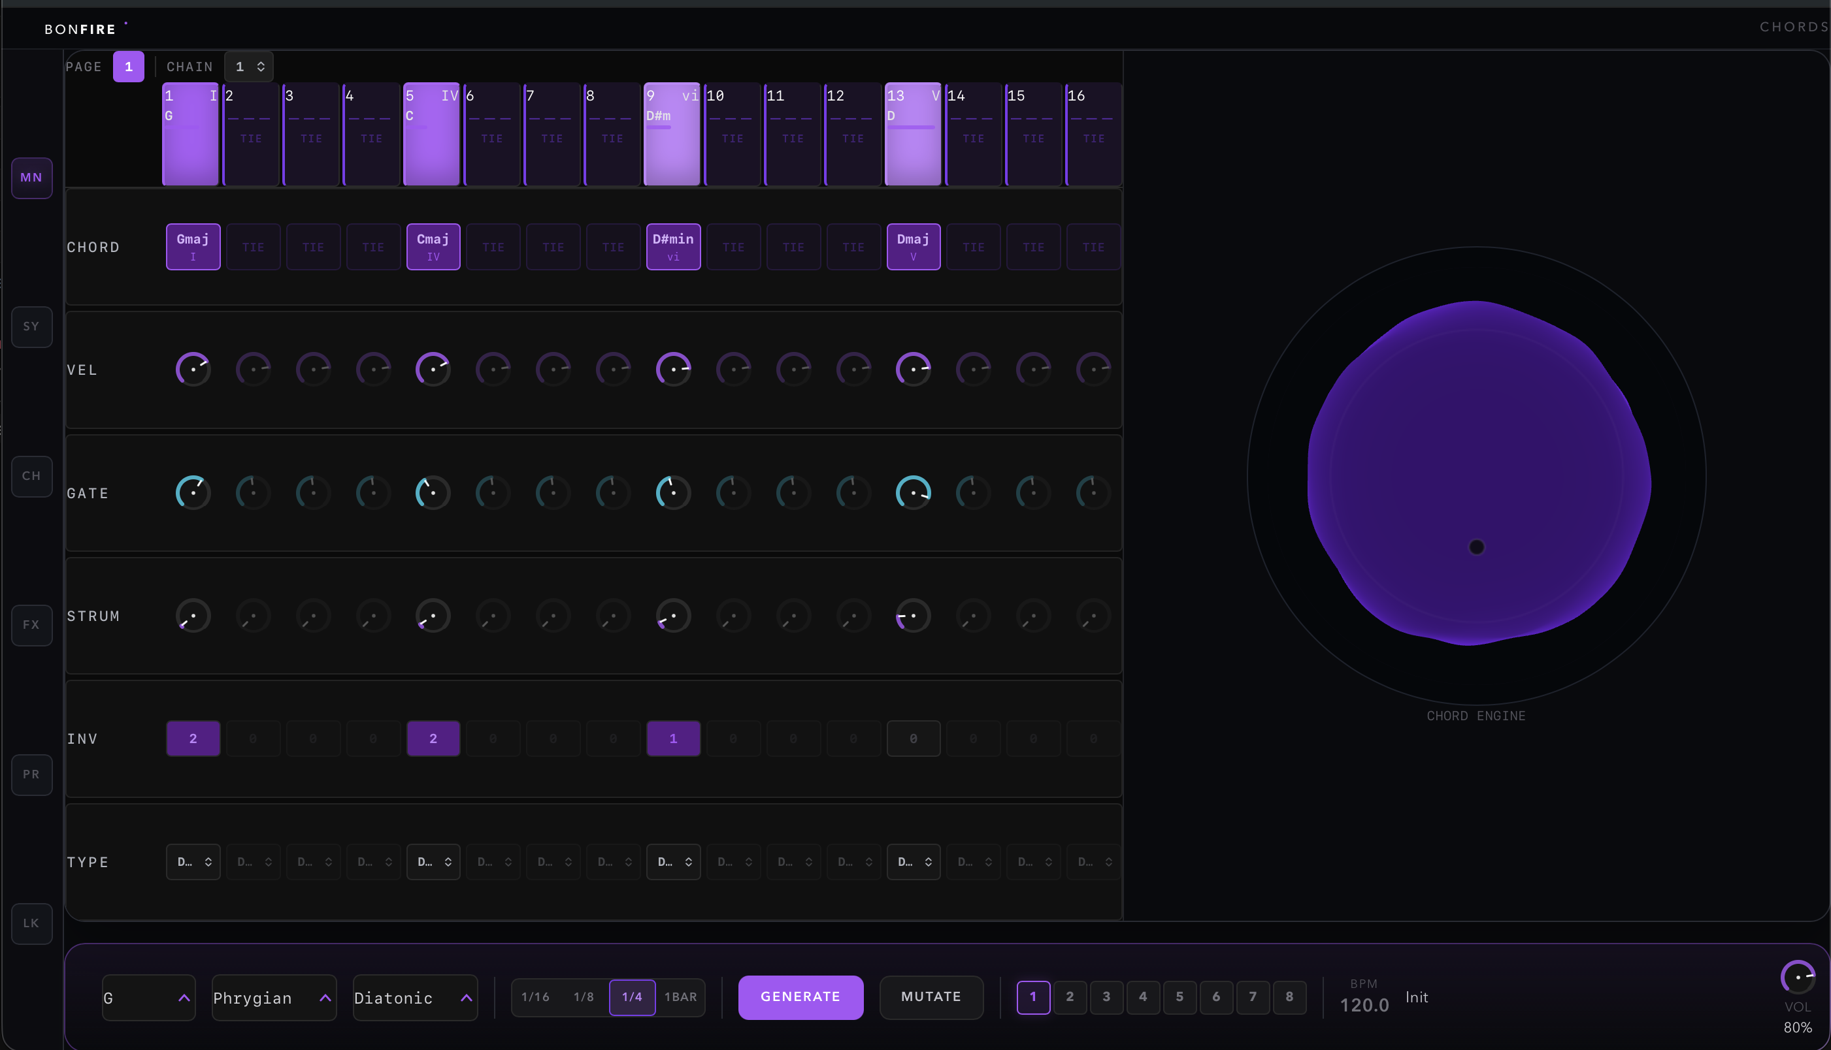Open the SY sidebar panel
The height and width of the screenshot is (1050, 1831).
pos(31,326)
